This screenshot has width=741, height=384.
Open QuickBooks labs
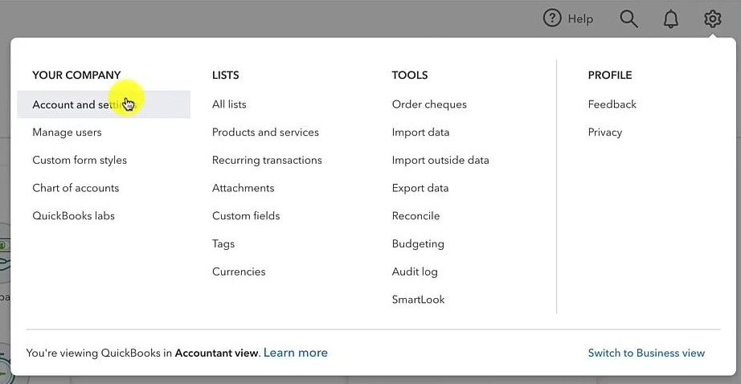point(73,216)
